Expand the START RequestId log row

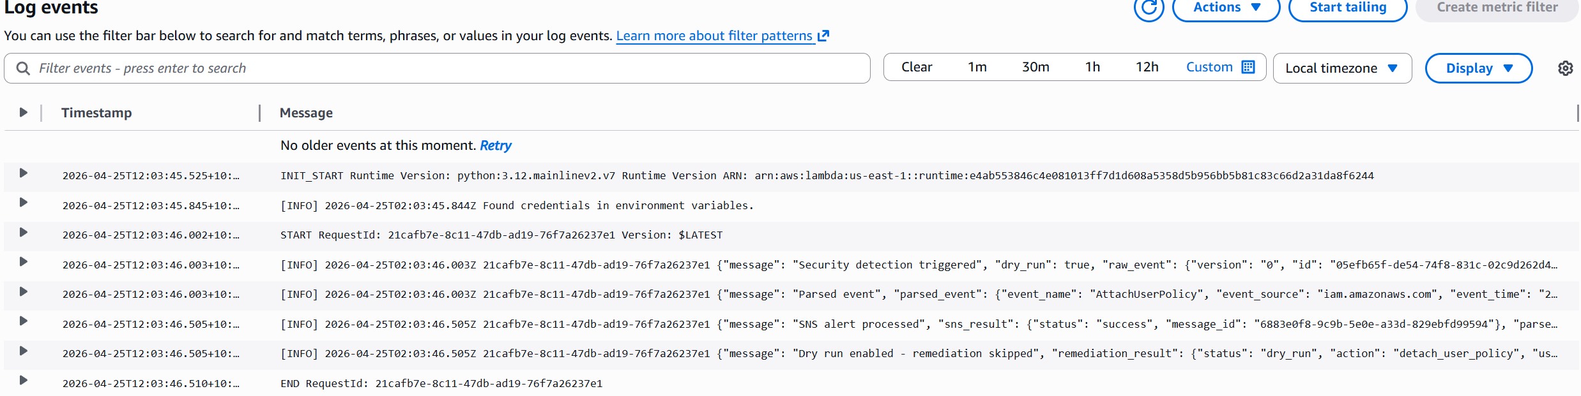point(23,232)
